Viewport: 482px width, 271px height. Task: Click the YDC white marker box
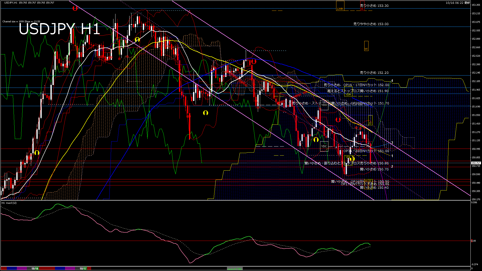tap(324, 146)
